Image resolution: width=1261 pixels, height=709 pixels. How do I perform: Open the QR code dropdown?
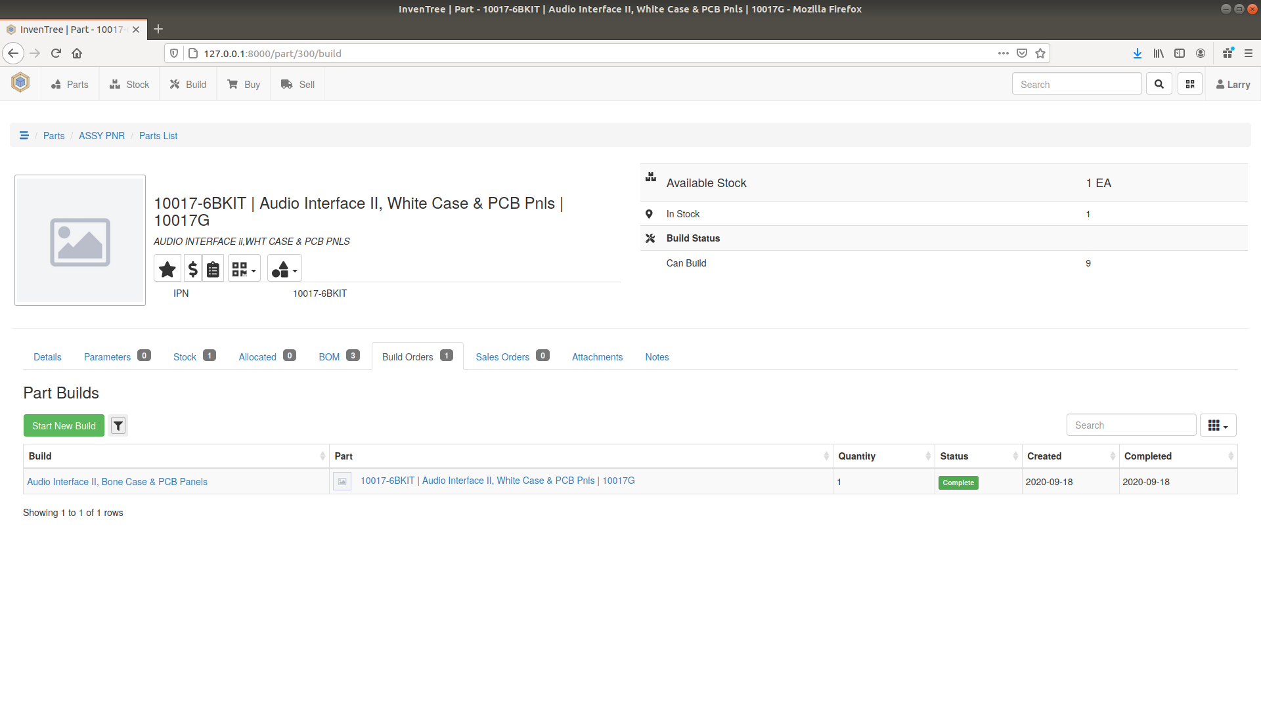click(244, 268)
